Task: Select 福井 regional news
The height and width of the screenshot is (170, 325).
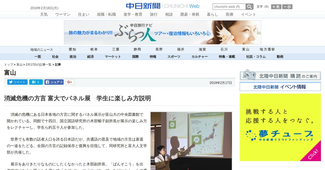Action: (181, 50)
